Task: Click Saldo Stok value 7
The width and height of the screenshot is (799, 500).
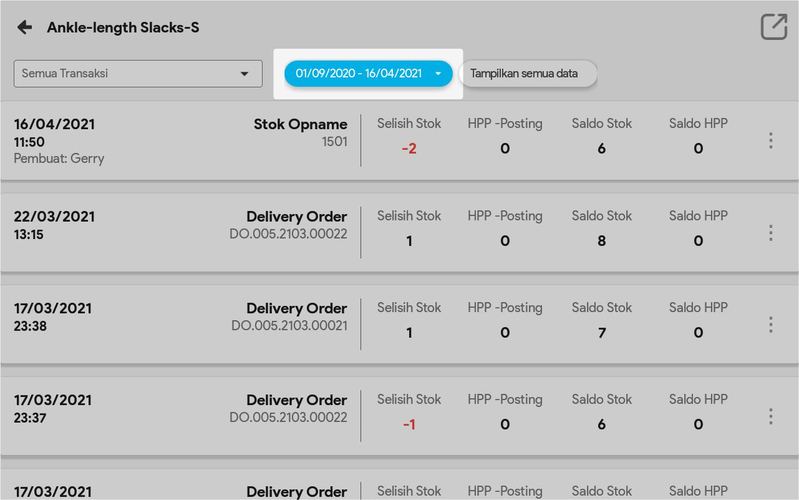Action: click(601, 333)
